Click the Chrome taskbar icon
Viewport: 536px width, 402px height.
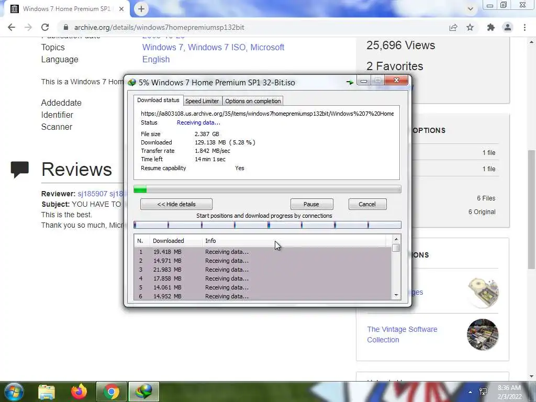coord(111,392)
